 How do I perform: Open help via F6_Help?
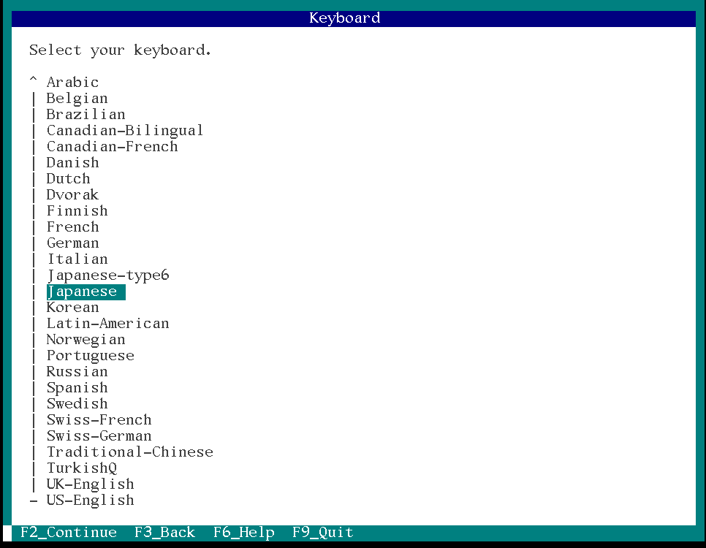pos(244,533)
